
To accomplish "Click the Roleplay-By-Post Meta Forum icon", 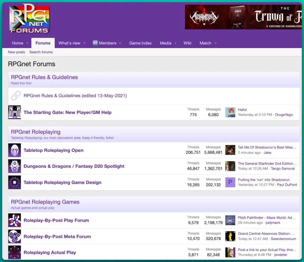I will coord(15,236).
